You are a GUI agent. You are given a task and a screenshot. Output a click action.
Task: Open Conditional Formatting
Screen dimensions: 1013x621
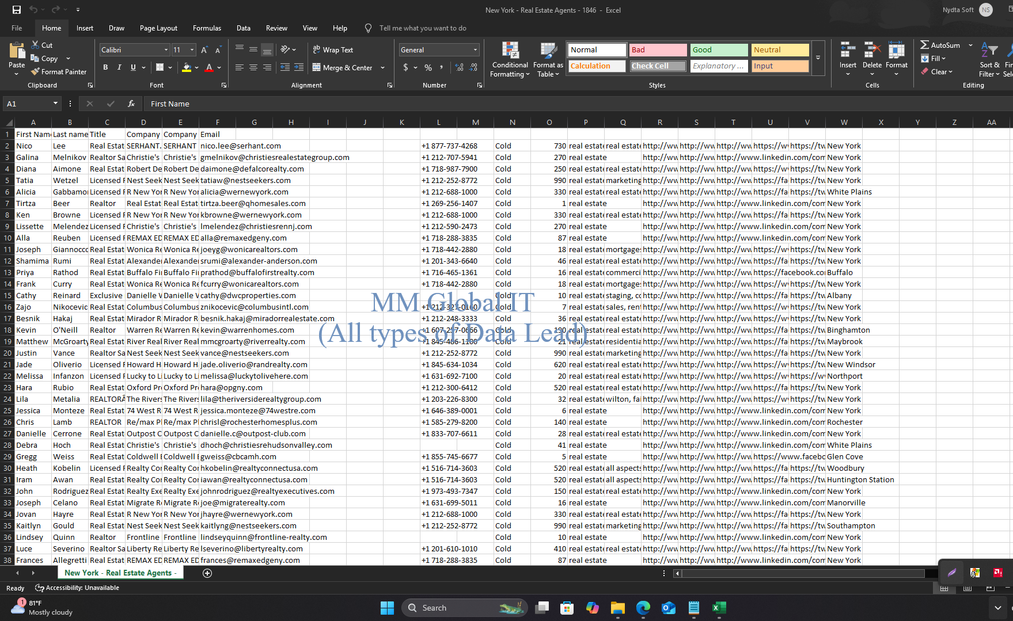click(x=510, y=60)
